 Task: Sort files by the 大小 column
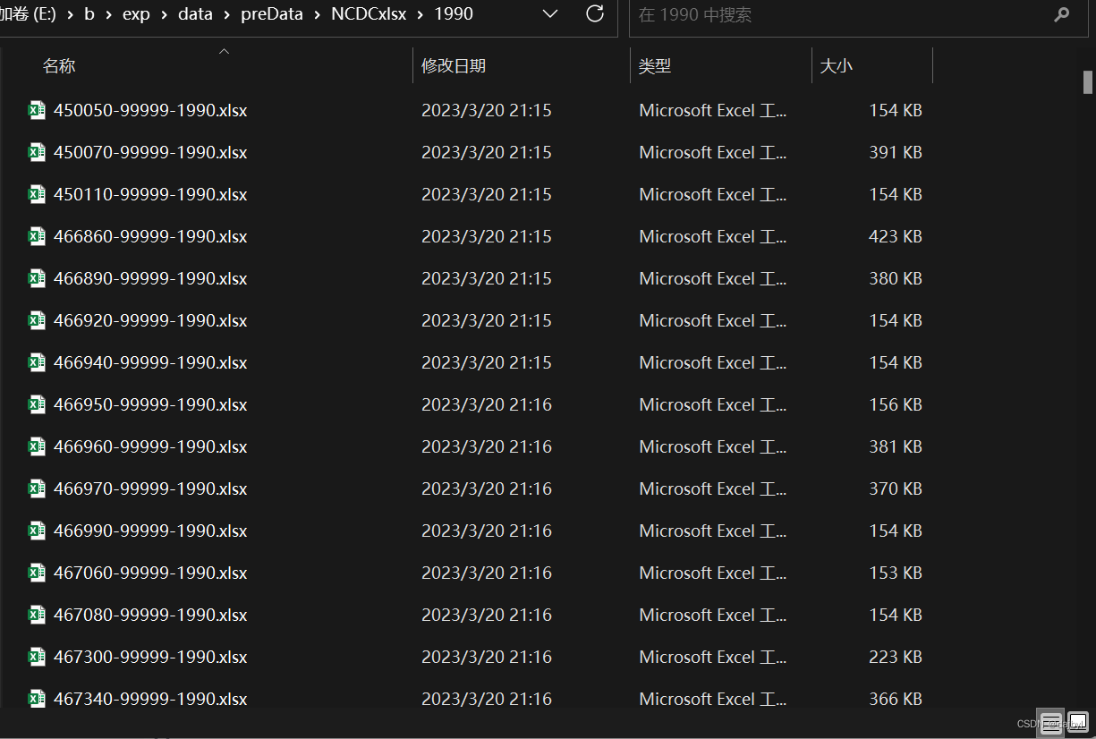coord(837,66)
